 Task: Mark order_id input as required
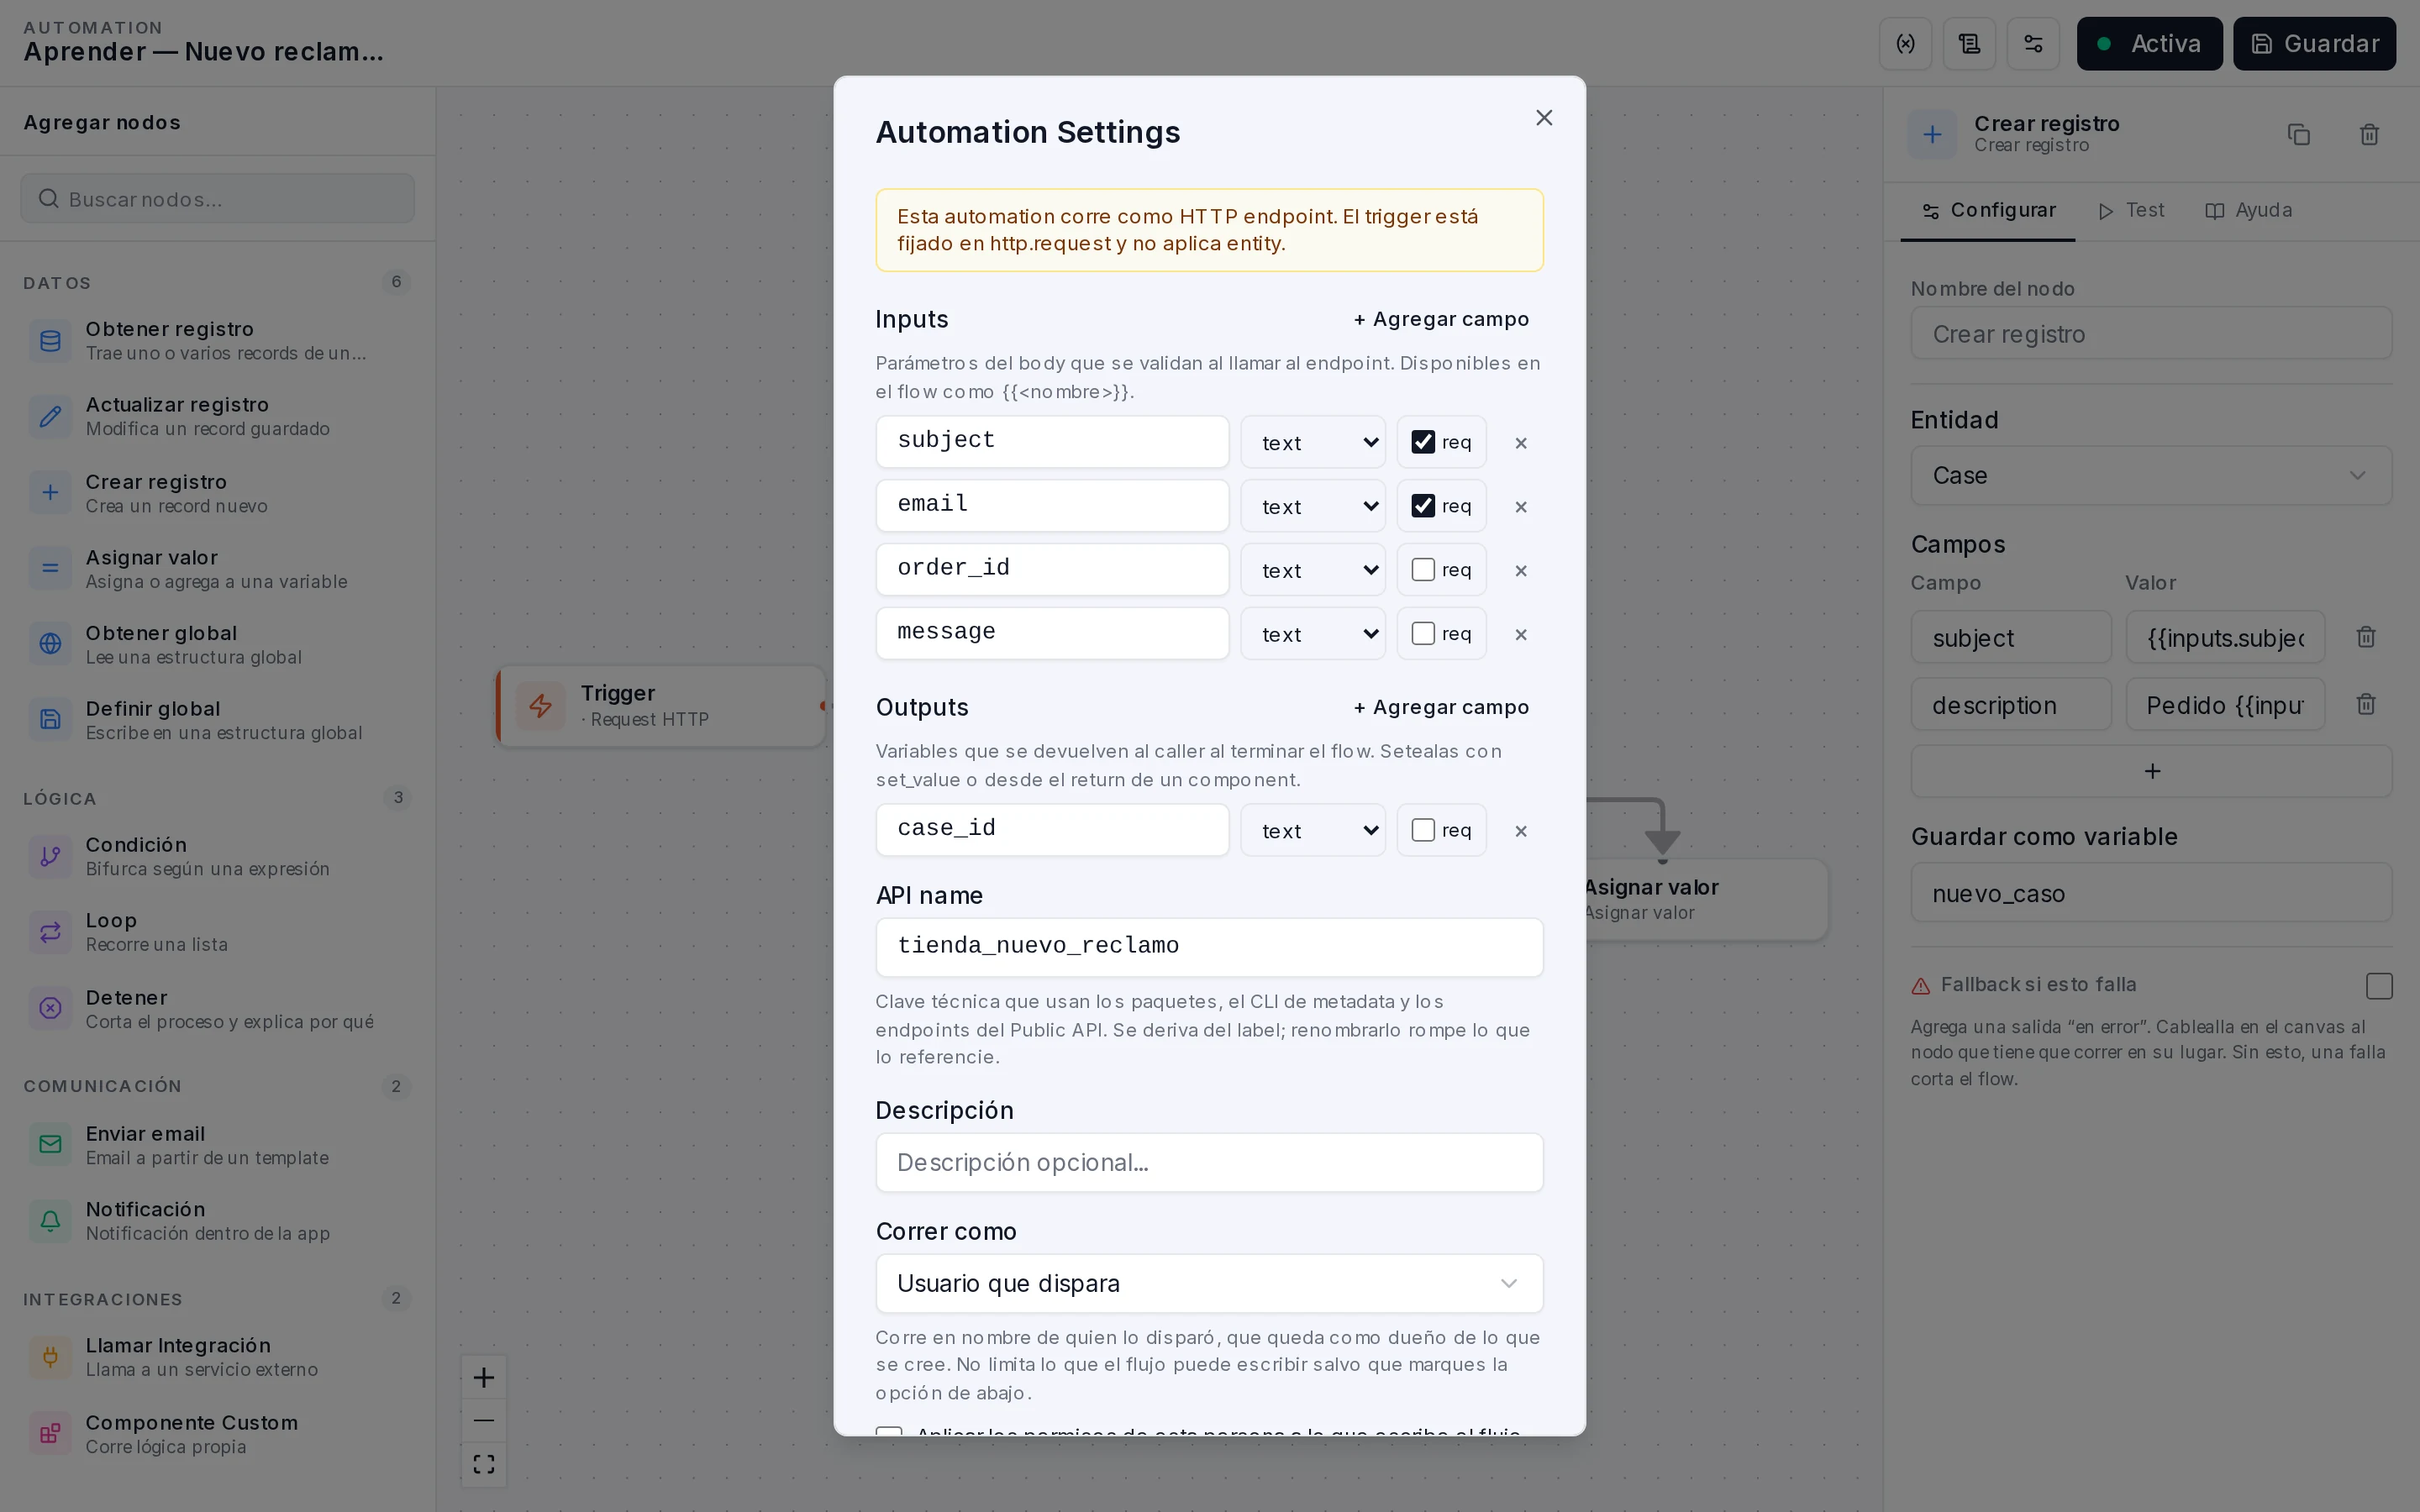(1423, 570)
